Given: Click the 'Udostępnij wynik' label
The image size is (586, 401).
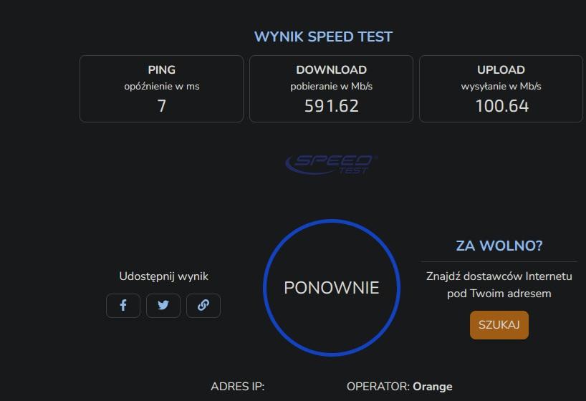Looking at the screenshot, I should tap(163, 276).
